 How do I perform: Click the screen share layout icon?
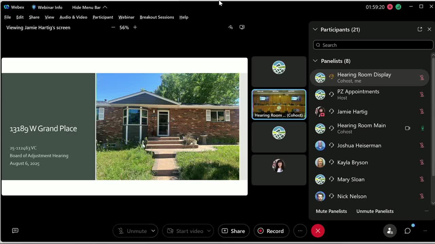click(242, 27)
